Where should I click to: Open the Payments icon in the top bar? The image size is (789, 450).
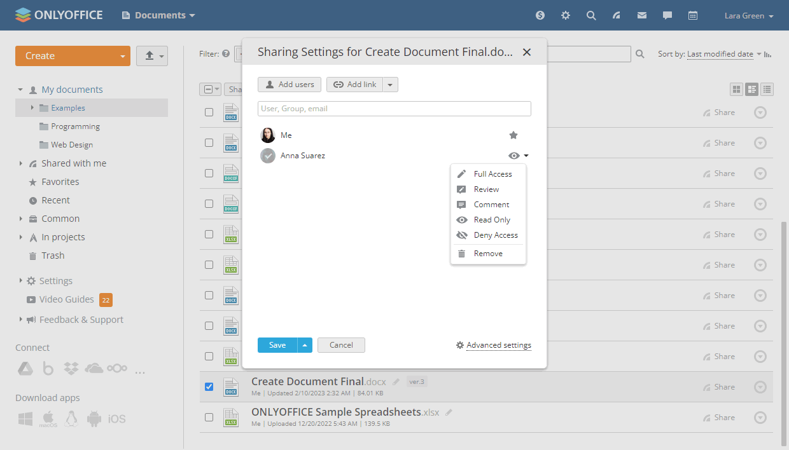click(x=540, y=15)
